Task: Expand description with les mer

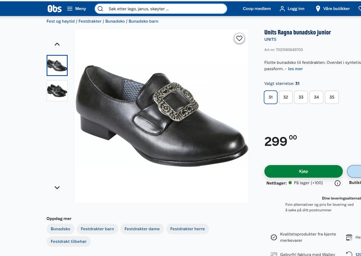Action: point(295,69)
